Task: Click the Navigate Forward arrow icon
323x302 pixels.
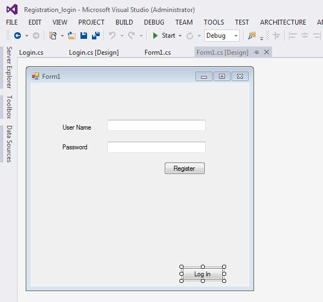Action: click(36, 36)
